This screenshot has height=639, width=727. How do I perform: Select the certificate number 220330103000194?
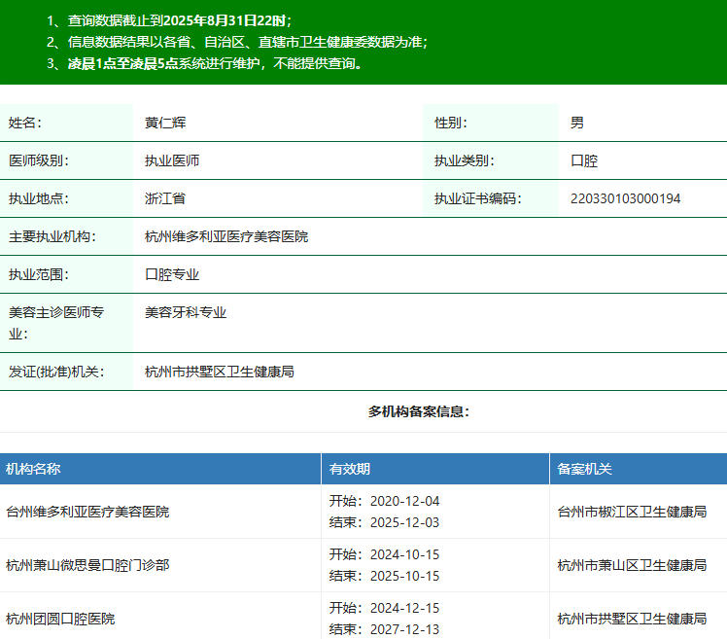(625, 198)
